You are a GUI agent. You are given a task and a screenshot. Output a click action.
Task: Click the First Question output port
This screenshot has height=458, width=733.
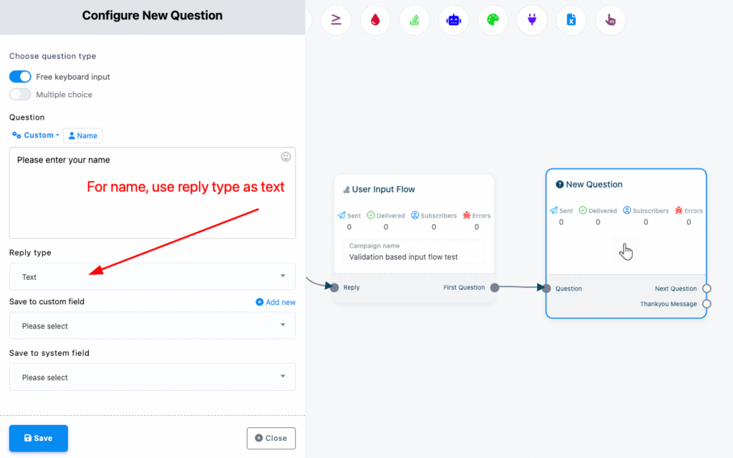pyautogui.click(x=495, y=288)
